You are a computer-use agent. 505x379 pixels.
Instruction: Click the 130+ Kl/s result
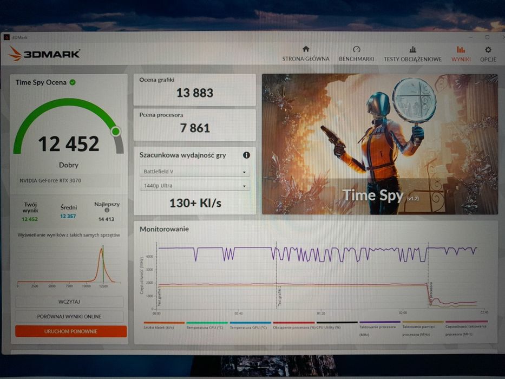click(195, 203)
